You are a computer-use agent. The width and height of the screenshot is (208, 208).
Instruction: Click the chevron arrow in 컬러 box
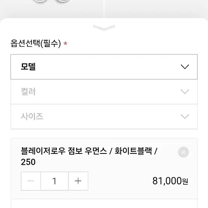(x=185, y=91)
